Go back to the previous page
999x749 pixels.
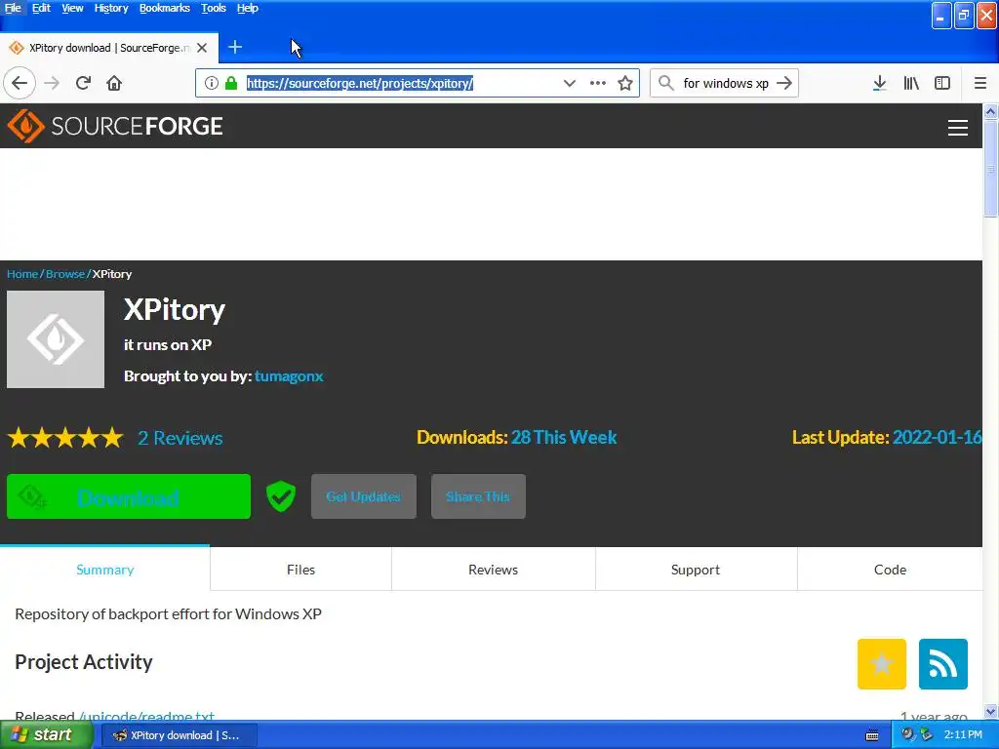(20, 83)
